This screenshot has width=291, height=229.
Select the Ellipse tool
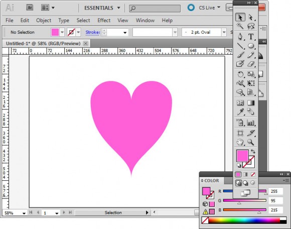pyautogui.click(x=251, y=46)
